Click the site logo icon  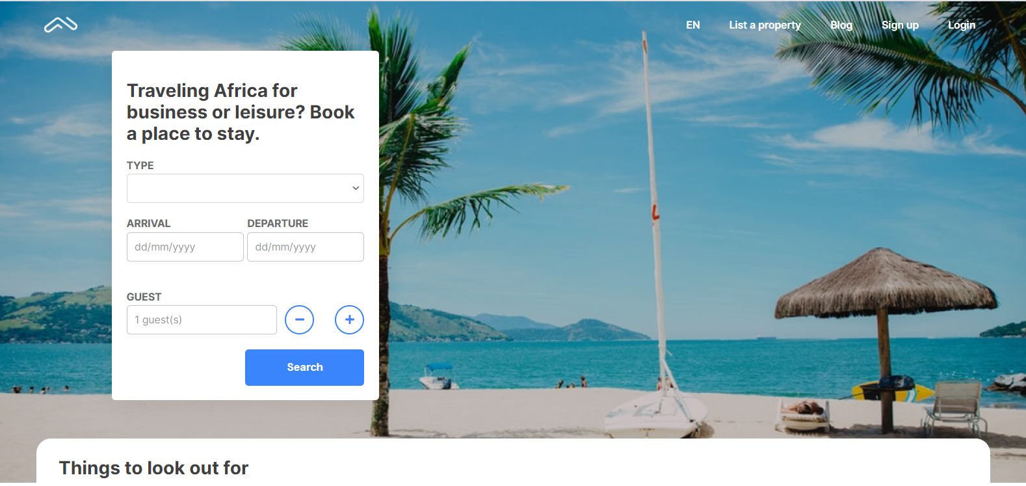(x=60, y=25)
